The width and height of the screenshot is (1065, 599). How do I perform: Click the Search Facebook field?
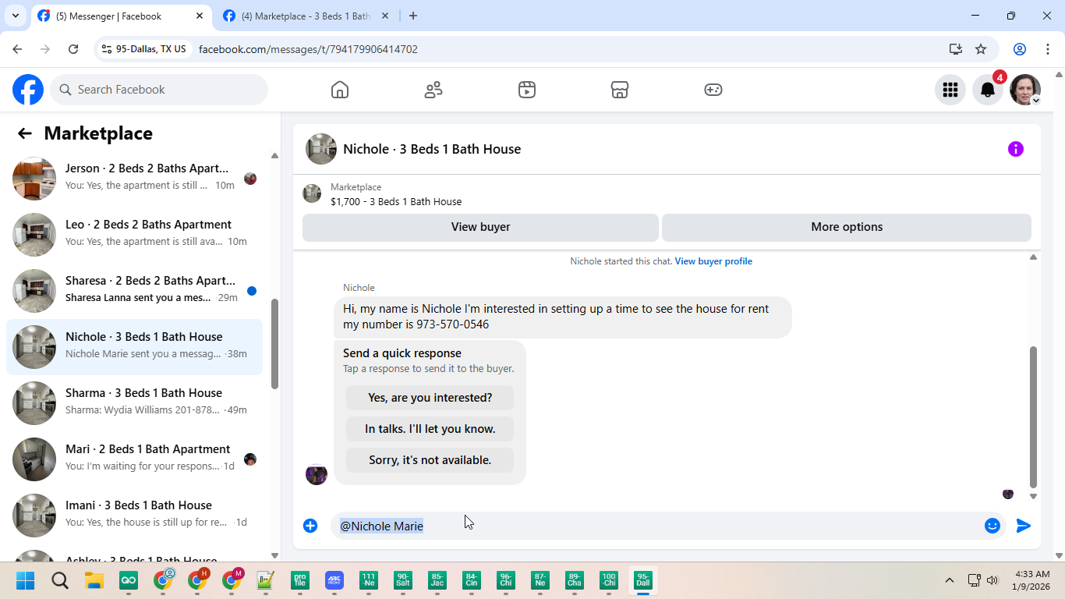point(159,90)
